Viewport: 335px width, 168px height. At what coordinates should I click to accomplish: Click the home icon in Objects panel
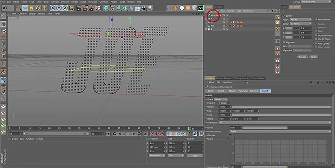tap(272, 11)
